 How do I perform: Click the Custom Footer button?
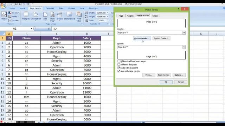pos(161,38)
